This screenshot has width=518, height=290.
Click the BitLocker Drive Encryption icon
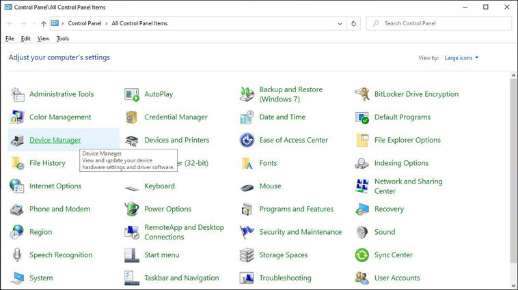[x=362, y=94]
